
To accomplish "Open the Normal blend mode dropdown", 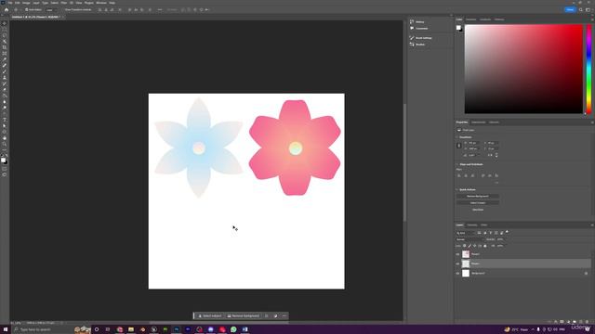I will (469, 239).
